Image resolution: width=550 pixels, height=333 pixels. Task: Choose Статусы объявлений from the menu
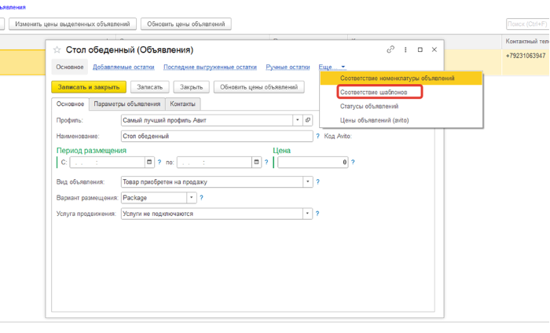369,106
